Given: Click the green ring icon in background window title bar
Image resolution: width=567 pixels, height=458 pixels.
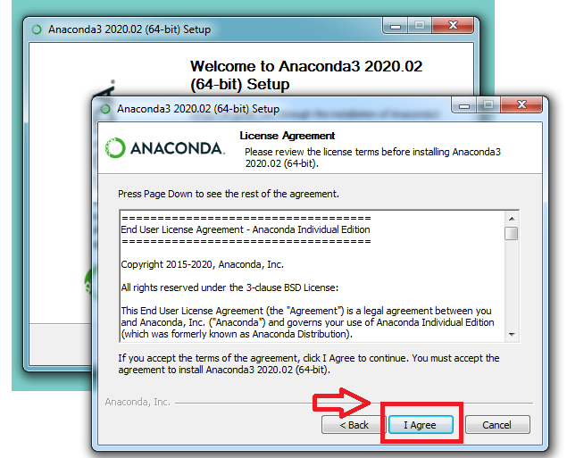Looking at the screenshot, I should coord(37,29).
